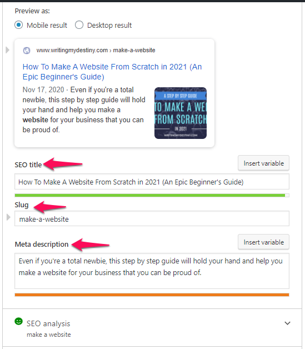Click inside the SEO title input field

(x=152, y=182)
